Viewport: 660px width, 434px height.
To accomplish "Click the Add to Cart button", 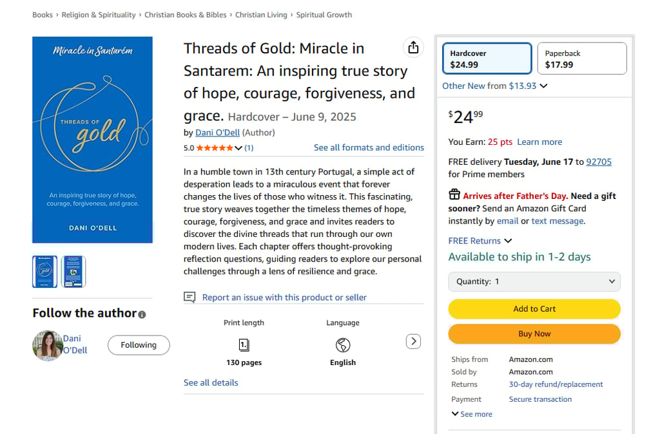I will [x=534, y=309].
